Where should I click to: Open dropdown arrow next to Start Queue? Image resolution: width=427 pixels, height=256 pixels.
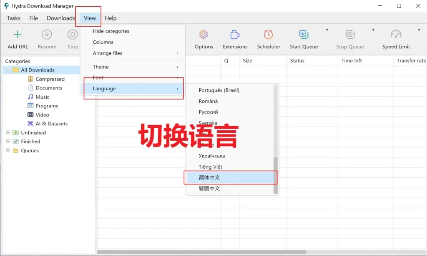click(327, 30)
